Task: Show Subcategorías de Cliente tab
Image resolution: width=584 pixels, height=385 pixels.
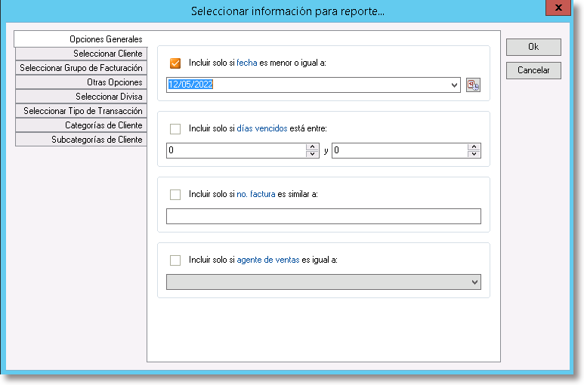Action: [81, 140]
